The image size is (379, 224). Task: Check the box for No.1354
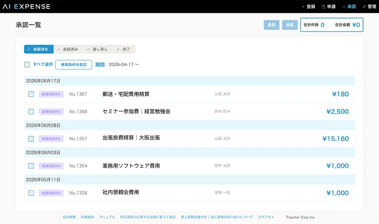point(31,166)
